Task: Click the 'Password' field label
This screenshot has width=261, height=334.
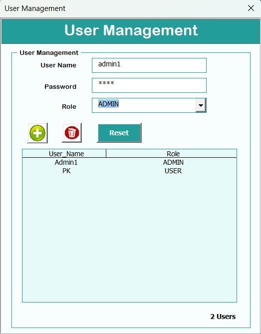Action: click(x=60, y=87)
